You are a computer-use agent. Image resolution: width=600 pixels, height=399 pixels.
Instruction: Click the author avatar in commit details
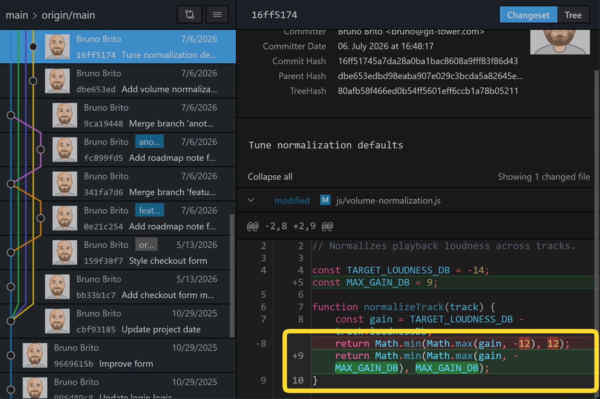560,42
